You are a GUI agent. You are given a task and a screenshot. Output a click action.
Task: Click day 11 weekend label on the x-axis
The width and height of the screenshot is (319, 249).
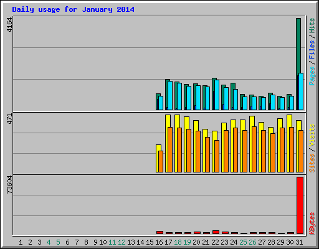coord(112,242)
